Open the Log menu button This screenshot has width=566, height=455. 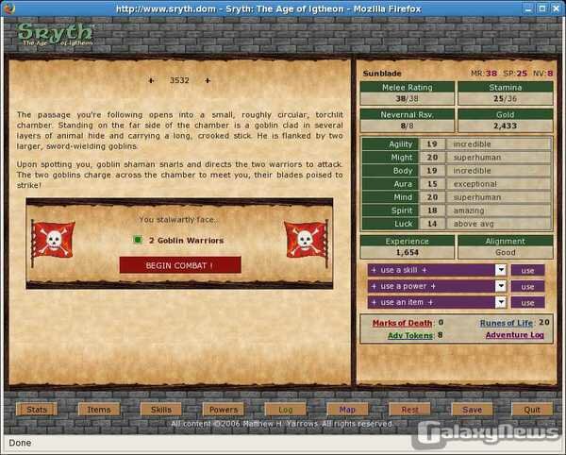(286, 410)
